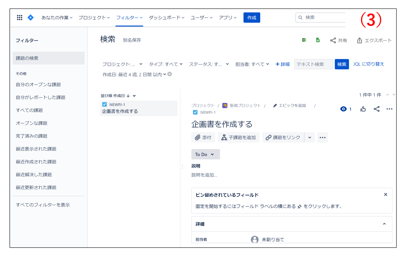Toggle sort direction arrow next to 作成日

coord(128,96)
